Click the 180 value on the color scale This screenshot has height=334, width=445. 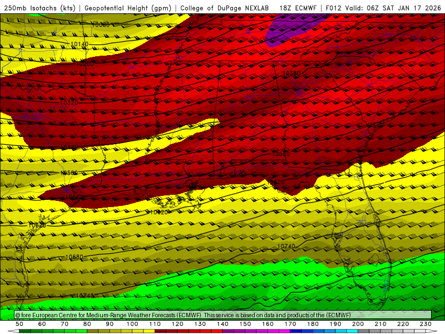313,324
